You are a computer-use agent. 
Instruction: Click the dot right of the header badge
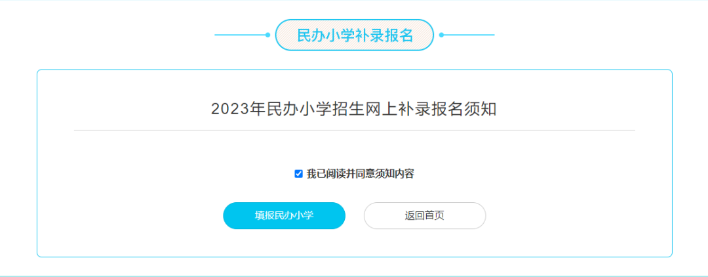[441, 35]
